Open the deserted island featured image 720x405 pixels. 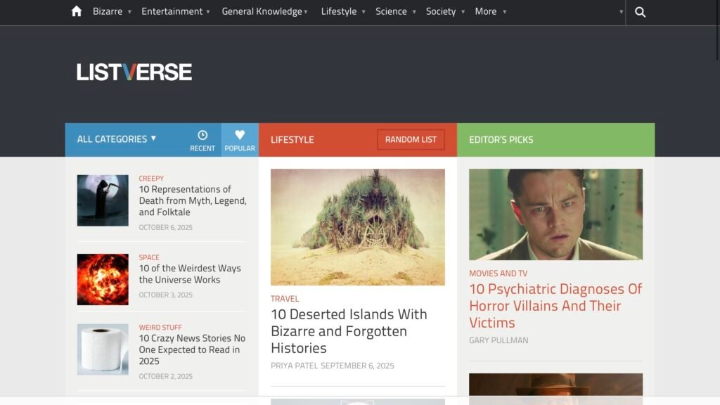click(357, 226)
